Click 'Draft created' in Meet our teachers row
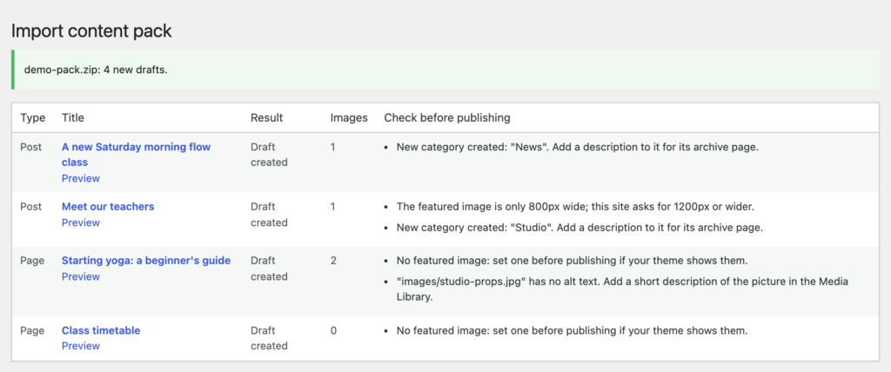 270,214
